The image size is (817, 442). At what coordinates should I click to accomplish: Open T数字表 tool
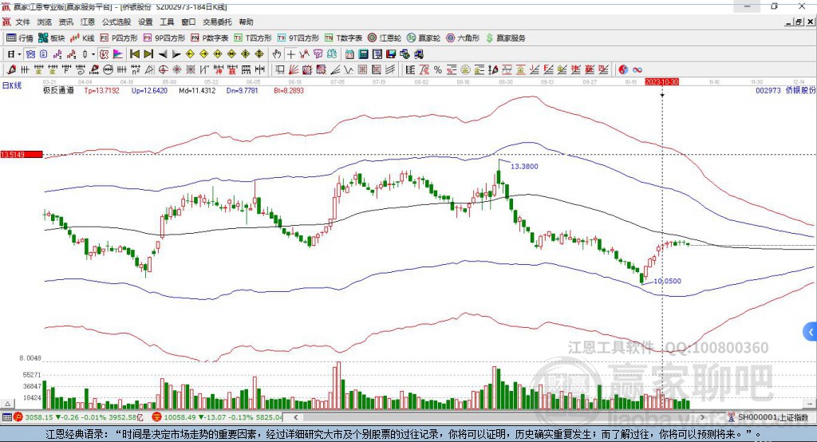343,38
